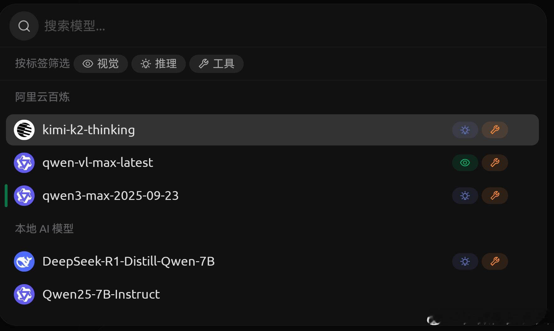Choose the qwen3-max-2025-09-23 model
This screenshot has width=554, height=331.
110,196
